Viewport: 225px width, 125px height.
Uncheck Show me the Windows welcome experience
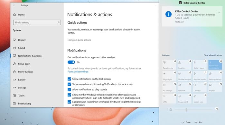click(69, 95)
